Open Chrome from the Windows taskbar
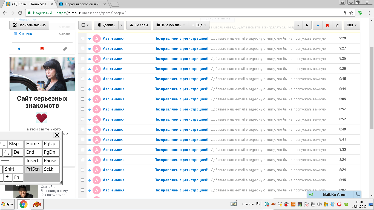374x210 pixels. pyautogui.click(x=23, y=204)
